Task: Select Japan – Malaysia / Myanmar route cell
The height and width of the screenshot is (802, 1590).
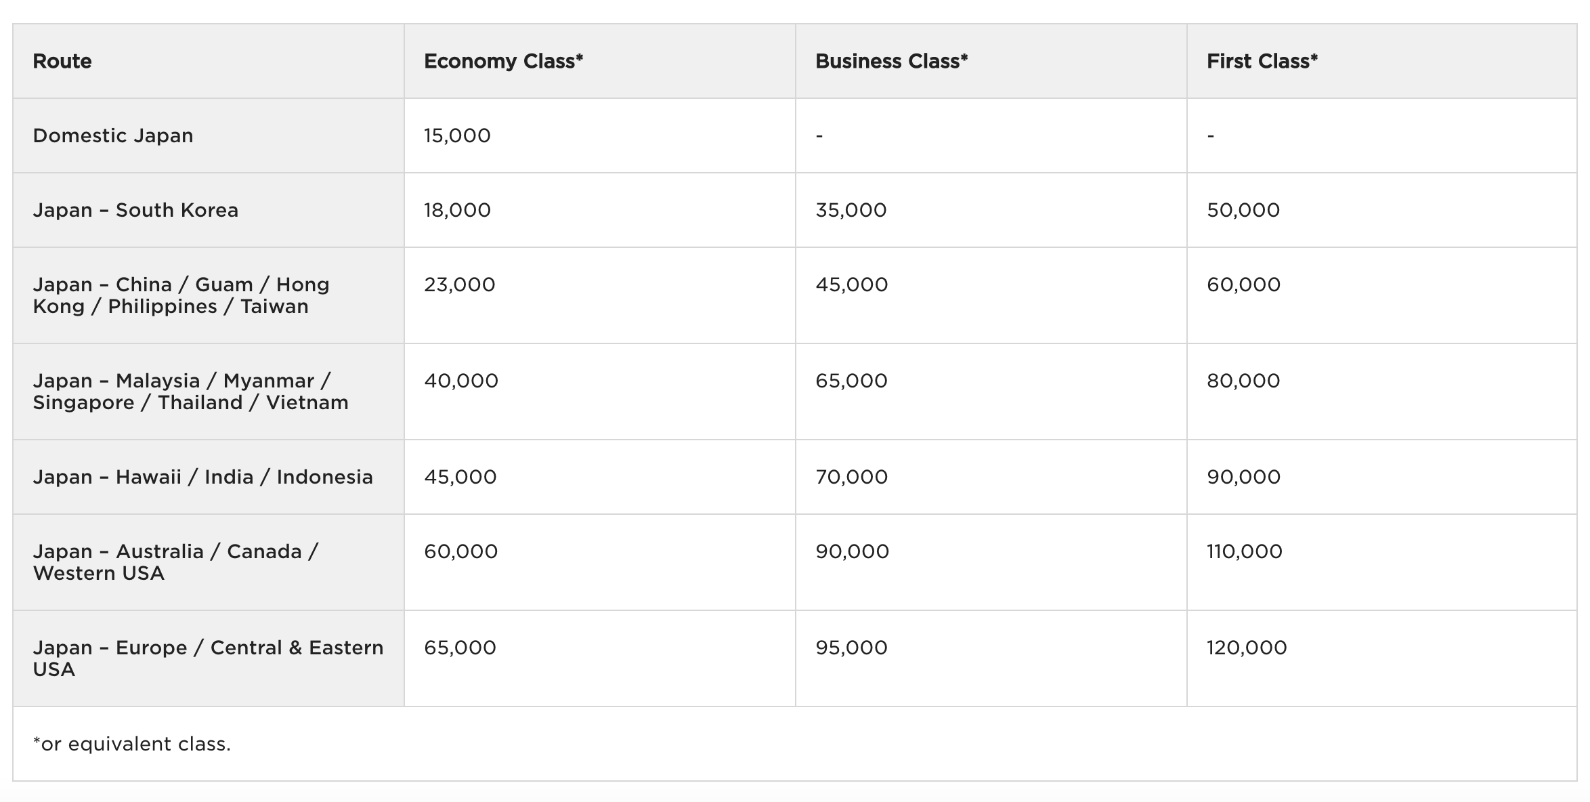Action: [x=190, y=392]
